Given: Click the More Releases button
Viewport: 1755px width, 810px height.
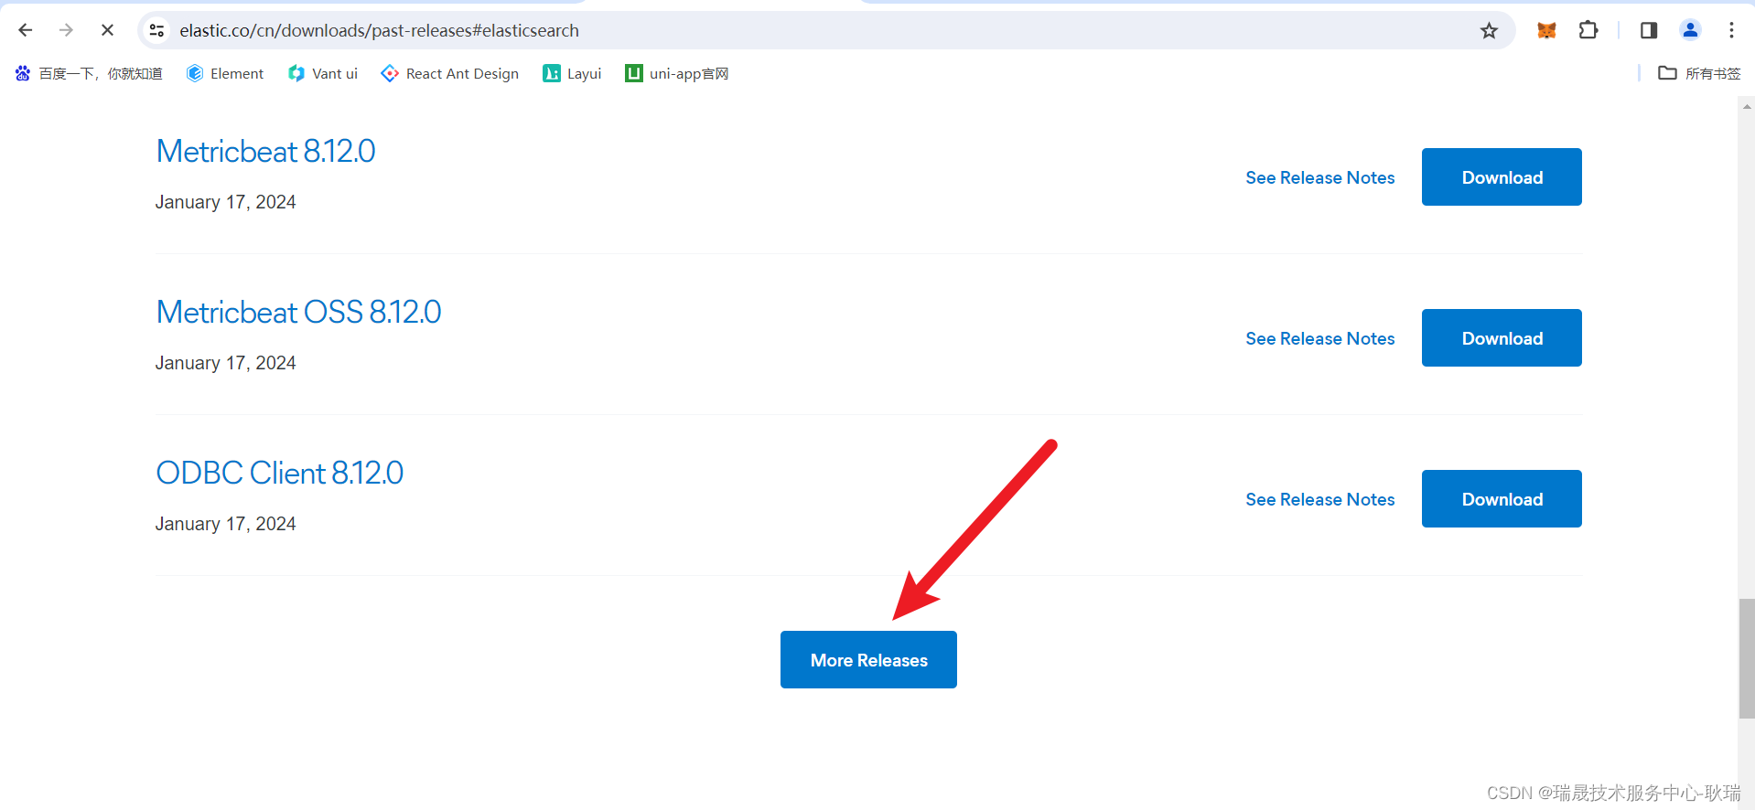Looking at the screenshot, I should pos(868,660).
